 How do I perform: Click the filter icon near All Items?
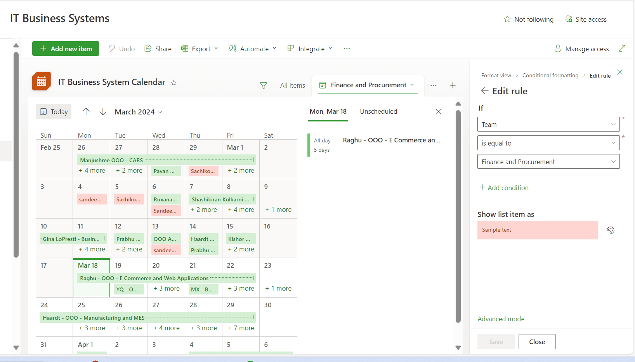pos(264,85)
